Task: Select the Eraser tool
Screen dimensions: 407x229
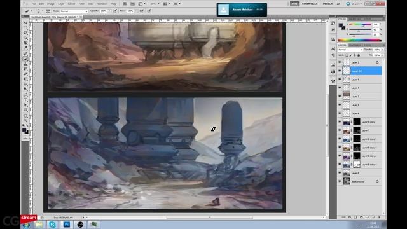Action: (x=25, y=74)
